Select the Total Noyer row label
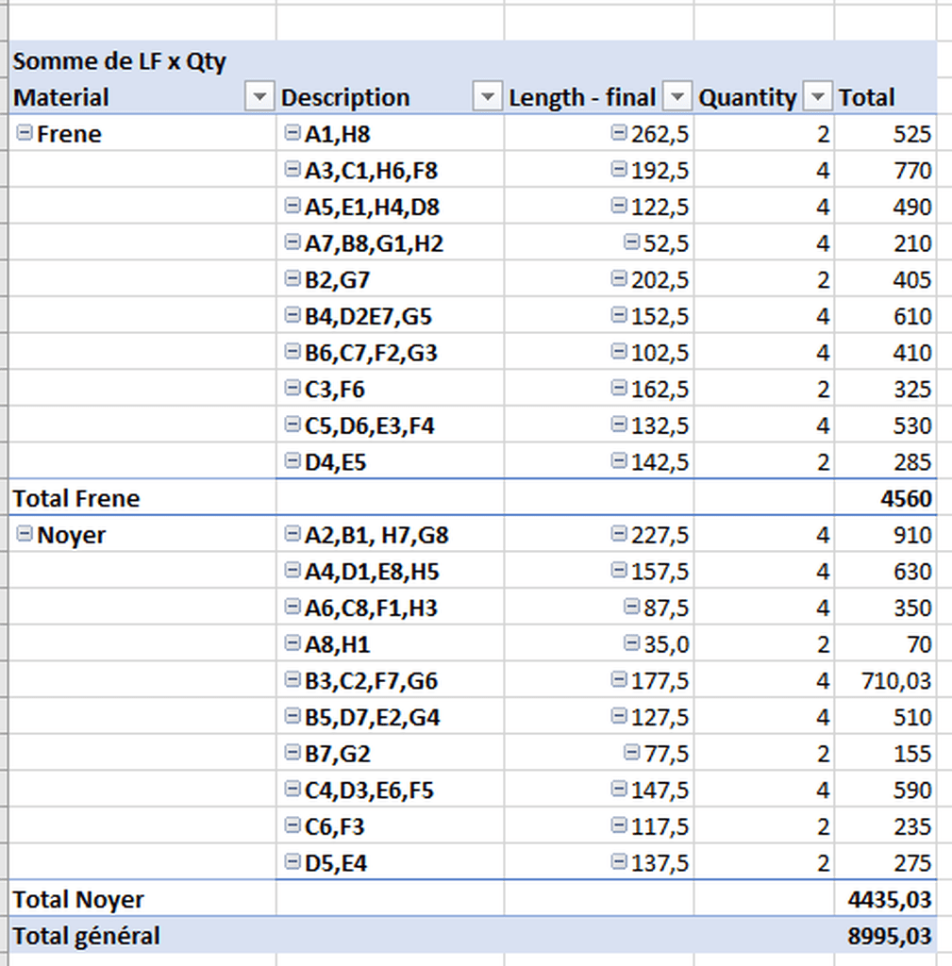Image resolution: width=952 pixels, height=966 pixels. pyautogui.click(x=79, y=900)
